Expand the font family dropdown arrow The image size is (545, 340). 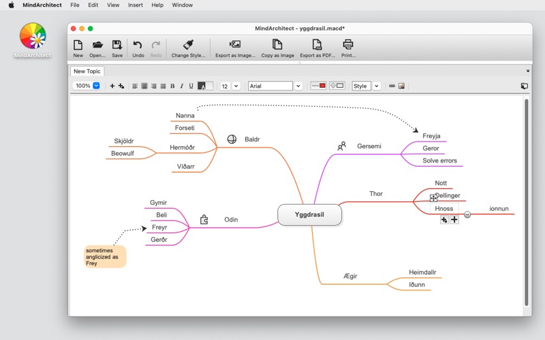coord(298,86)
